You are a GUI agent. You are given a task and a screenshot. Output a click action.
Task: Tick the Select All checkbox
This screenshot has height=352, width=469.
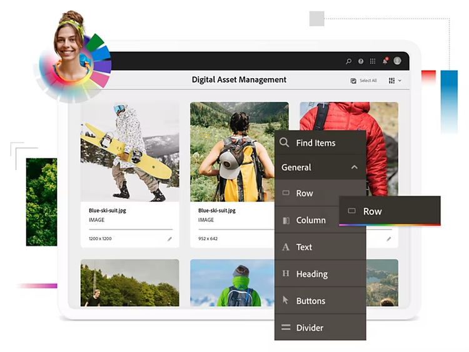click(x=353, y=81)
